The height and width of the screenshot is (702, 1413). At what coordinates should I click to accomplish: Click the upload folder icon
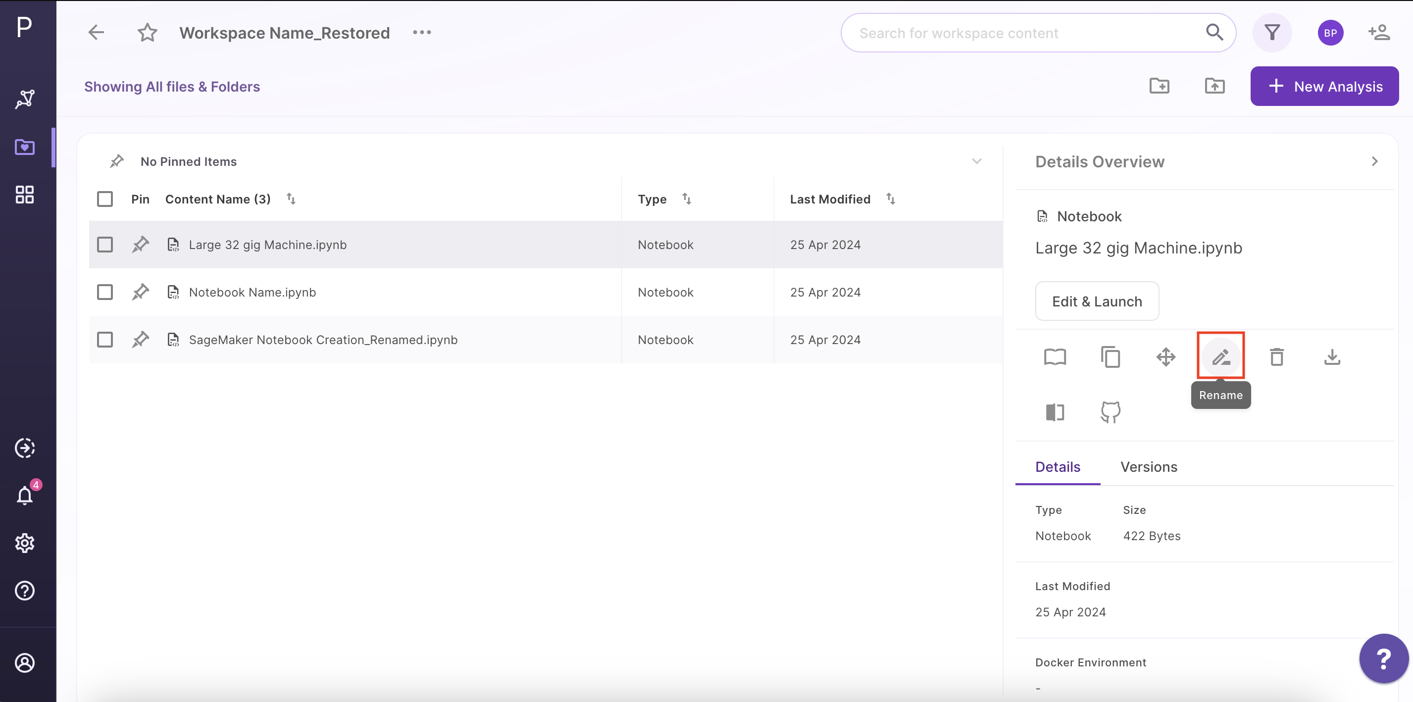1214,86
